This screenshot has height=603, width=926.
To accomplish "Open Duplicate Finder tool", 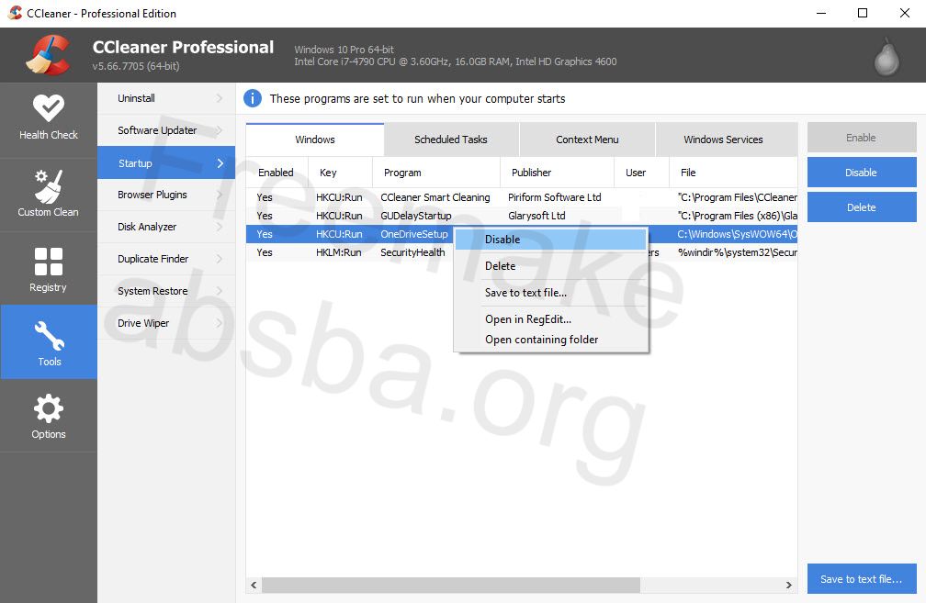I will click(166, 259).
